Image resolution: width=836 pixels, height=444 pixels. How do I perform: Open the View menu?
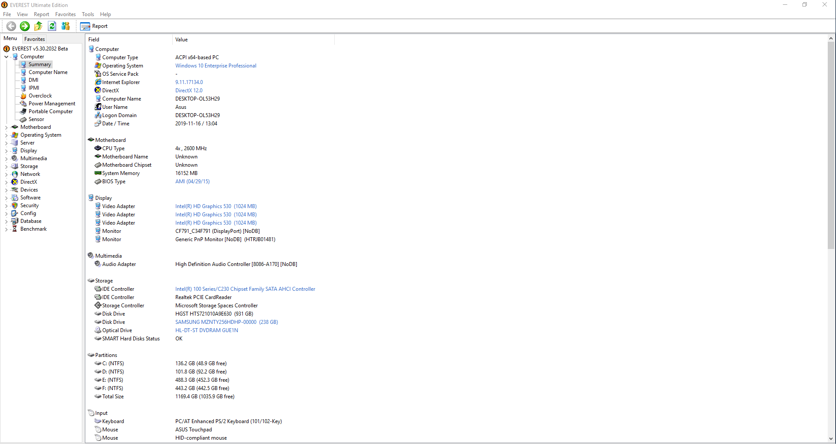(x=22, y=14)
